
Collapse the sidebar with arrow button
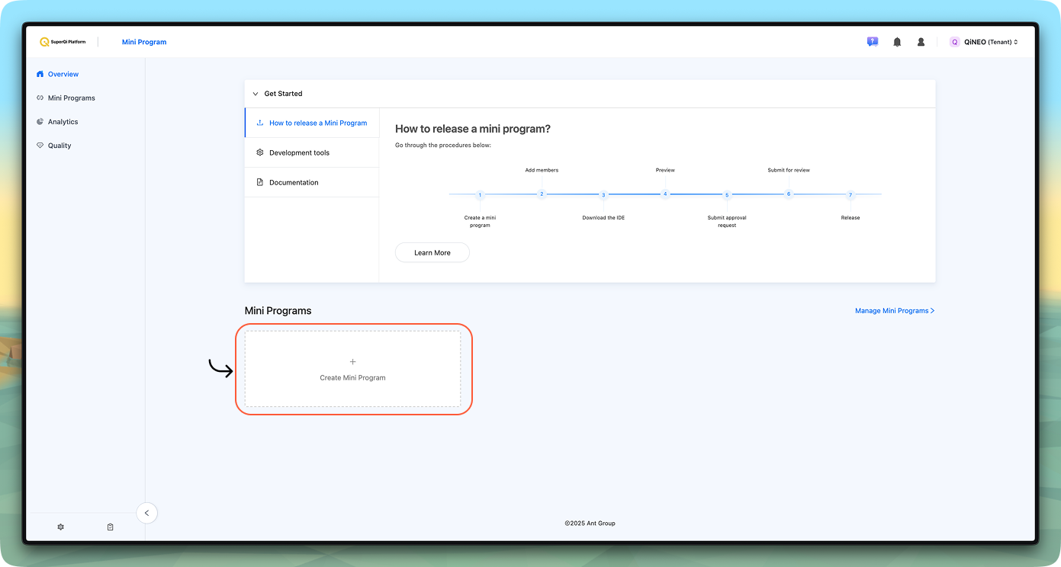pos(146,513)
